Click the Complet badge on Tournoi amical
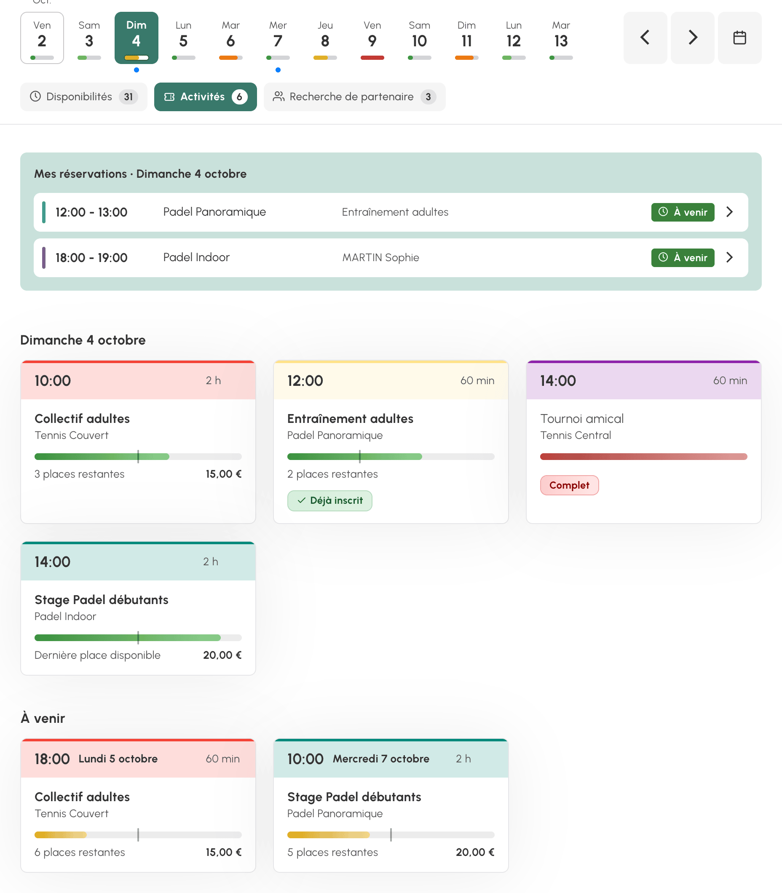The image size is (782, 893). coord(569,485)
